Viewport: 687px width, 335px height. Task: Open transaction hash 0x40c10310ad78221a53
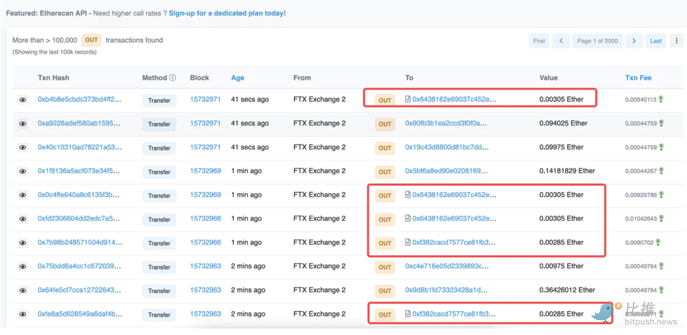tap(80, 147)
